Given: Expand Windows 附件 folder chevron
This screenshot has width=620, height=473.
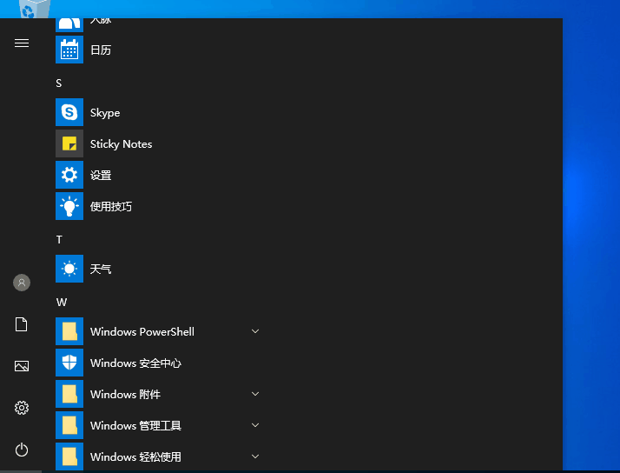Looking at the screenshot, I should [255, 393].
